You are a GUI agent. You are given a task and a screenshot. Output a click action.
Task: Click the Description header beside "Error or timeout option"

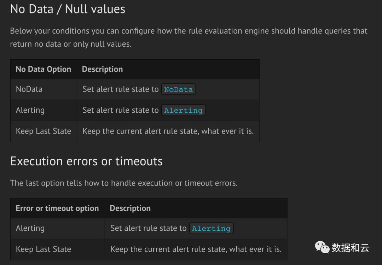(130, 208)
